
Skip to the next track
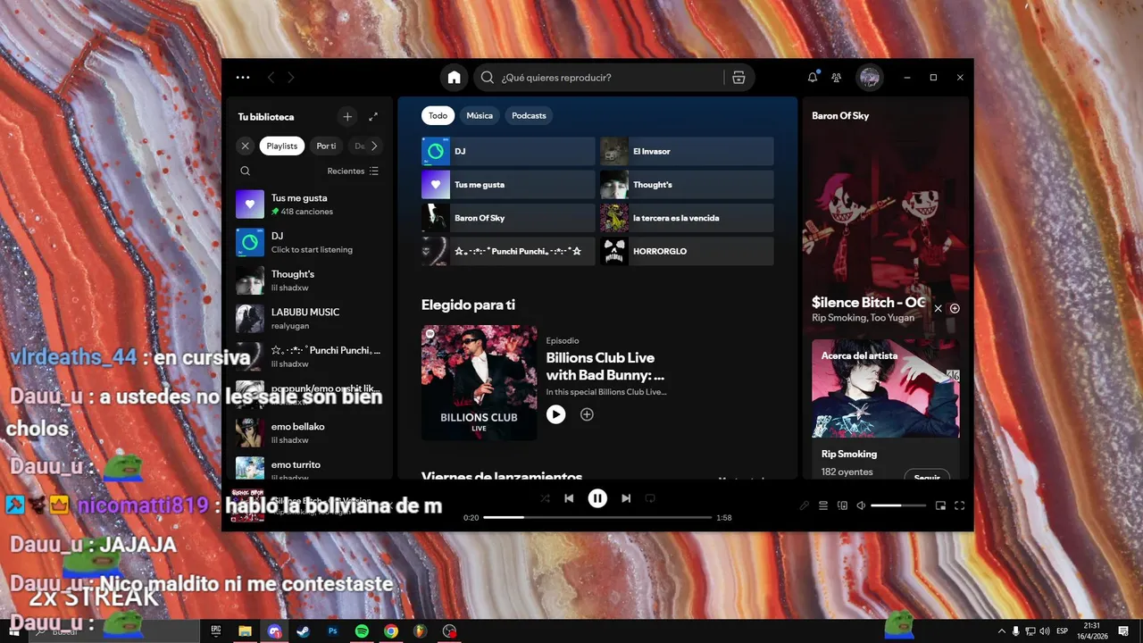(626, 498)
